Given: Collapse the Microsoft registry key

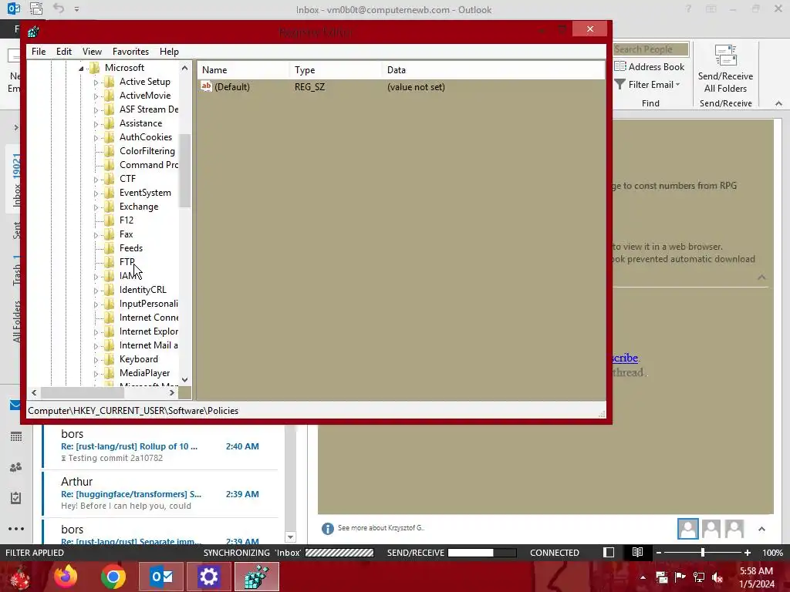Looking at the screenshot, I should click(x=81, y=68).
